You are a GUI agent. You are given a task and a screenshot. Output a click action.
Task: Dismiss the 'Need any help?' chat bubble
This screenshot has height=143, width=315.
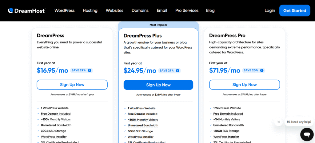pos(278,122)
